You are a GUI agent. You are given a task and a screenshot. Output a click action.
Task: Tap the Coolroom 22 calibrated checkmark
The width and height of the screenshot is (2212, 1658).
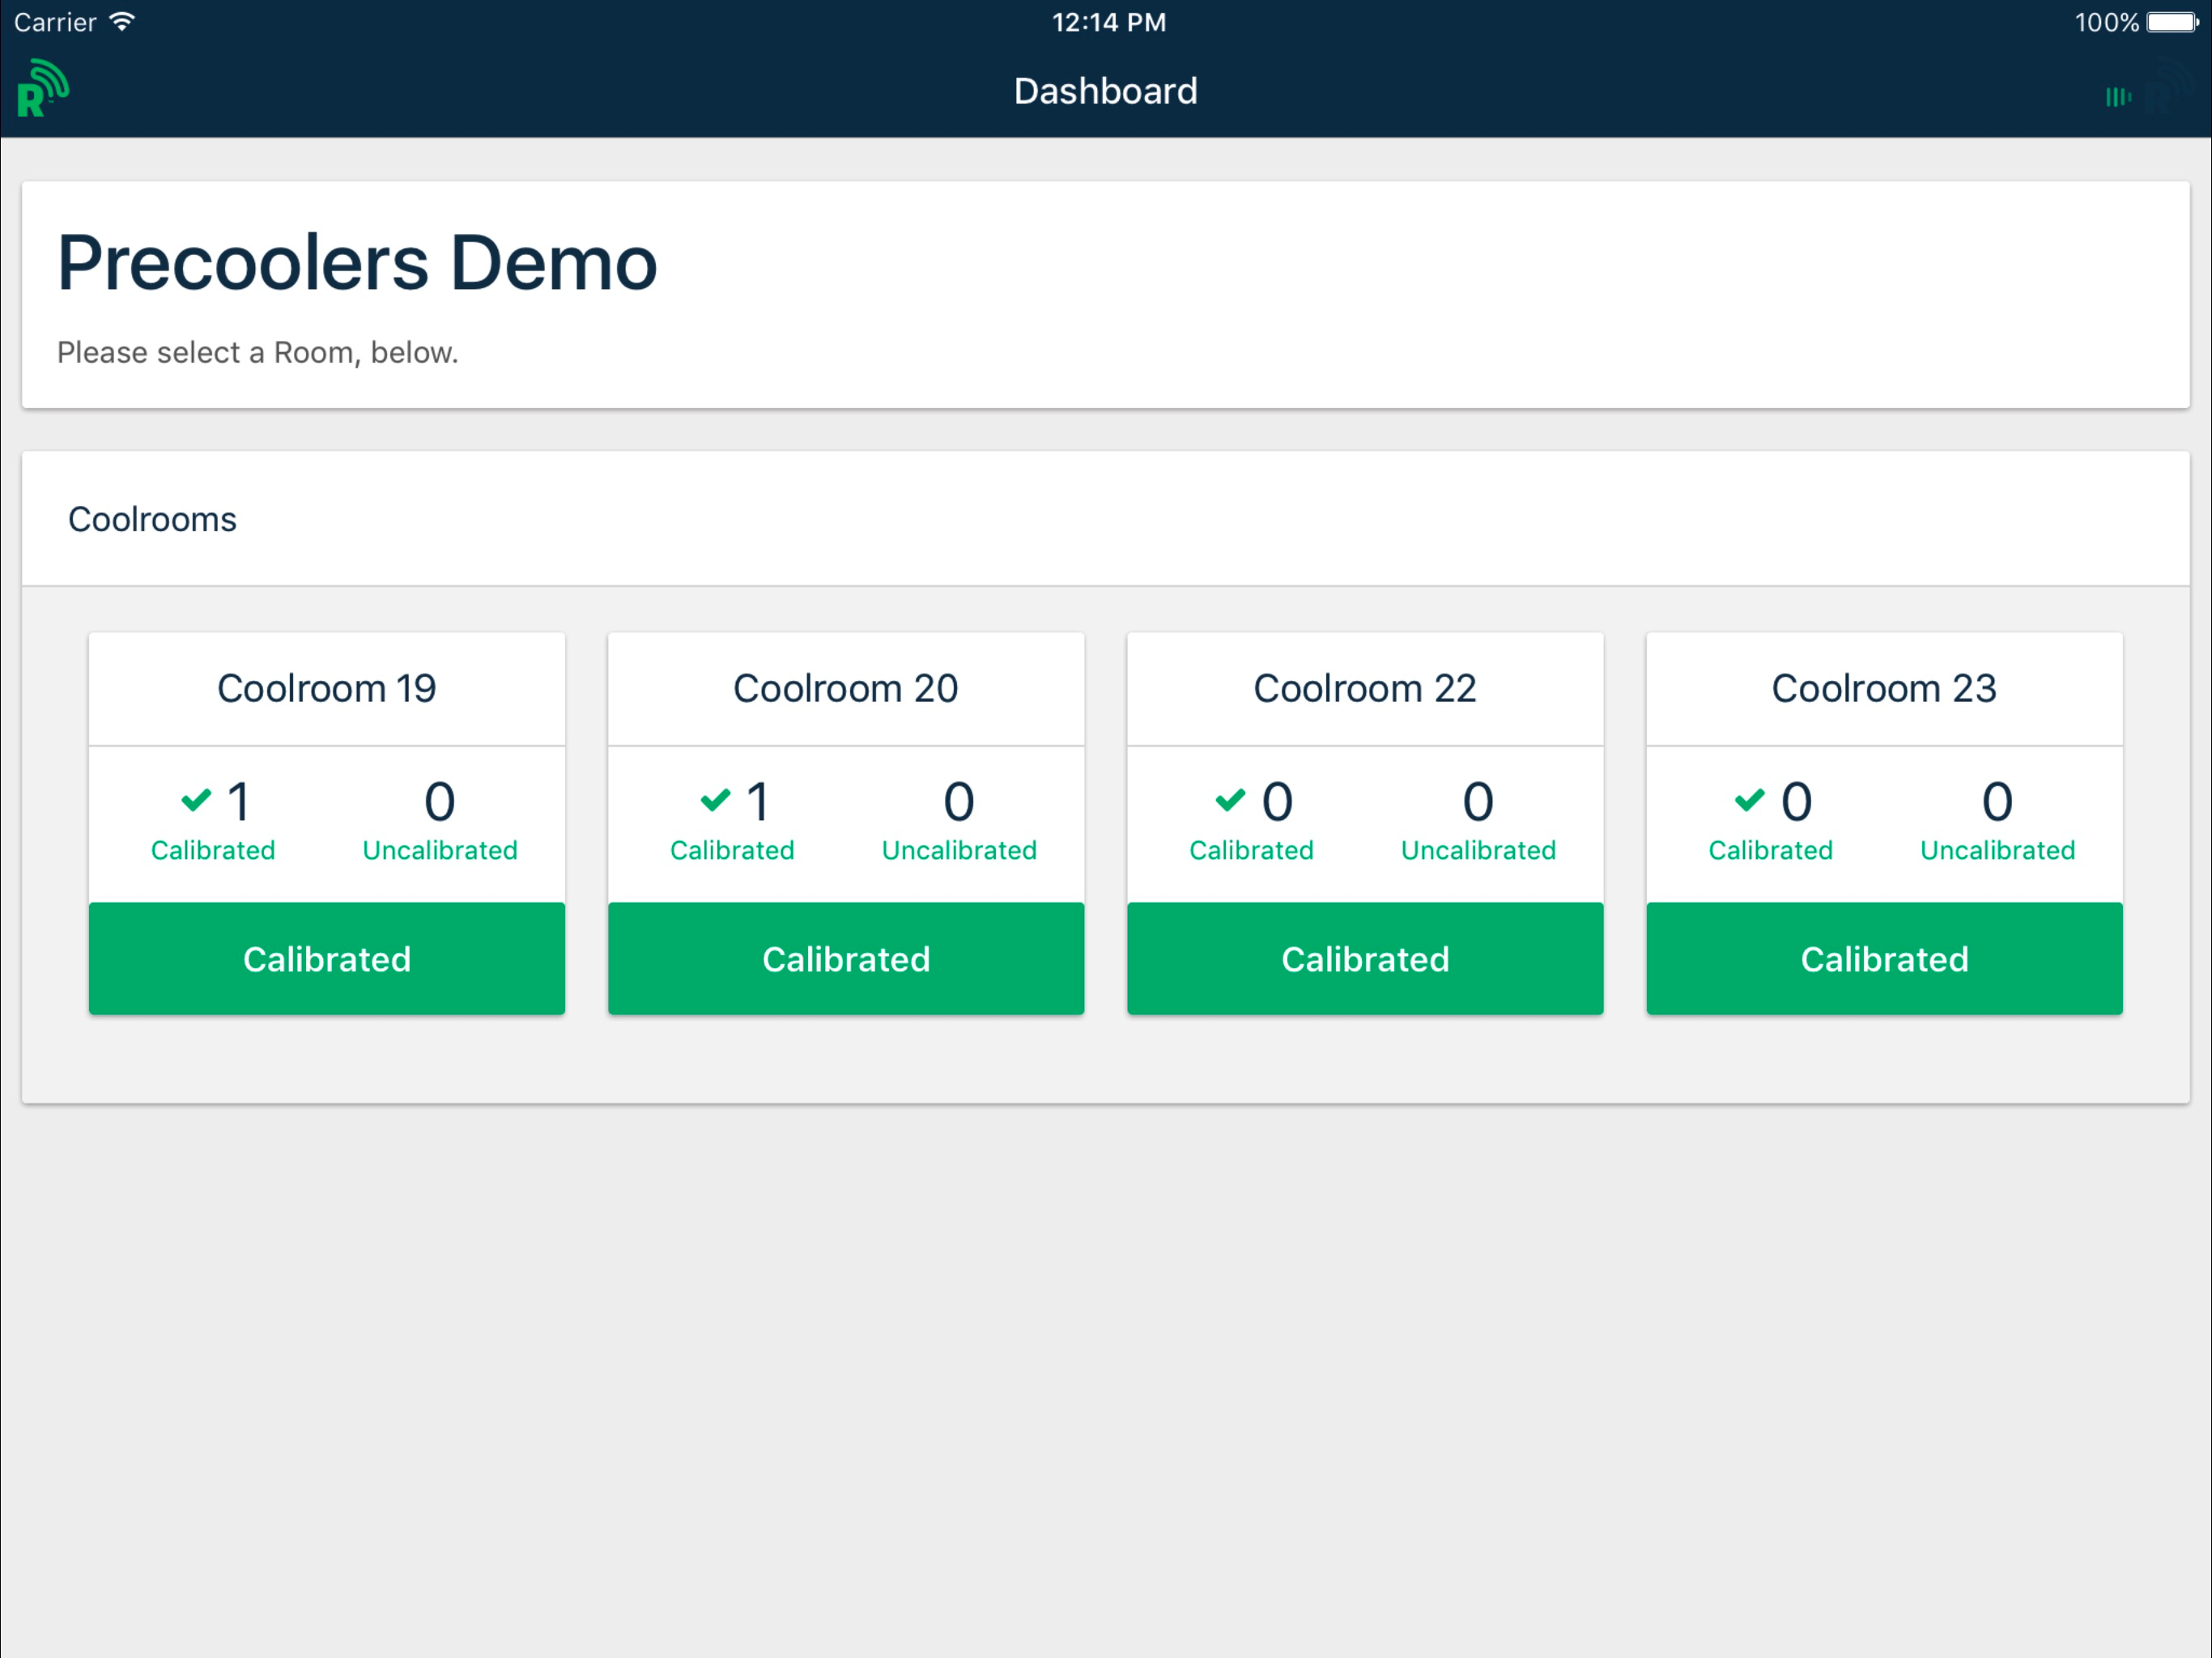[1230, 800]
